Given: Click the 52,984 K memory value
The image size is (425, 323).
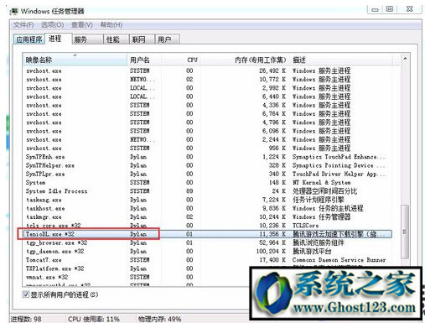Looking at the screenshot, I should point(272,242).
